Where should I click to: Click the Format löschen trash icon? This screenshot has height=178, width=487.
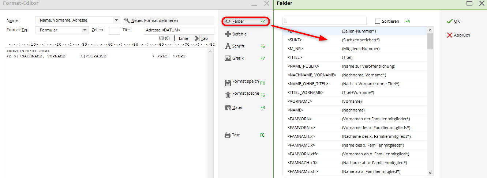(x=228, y=95)
